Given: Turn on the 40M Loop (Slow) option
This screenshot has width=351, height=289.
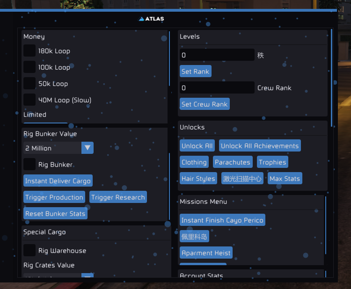Looking at the screenshot, I should [29, 100].
